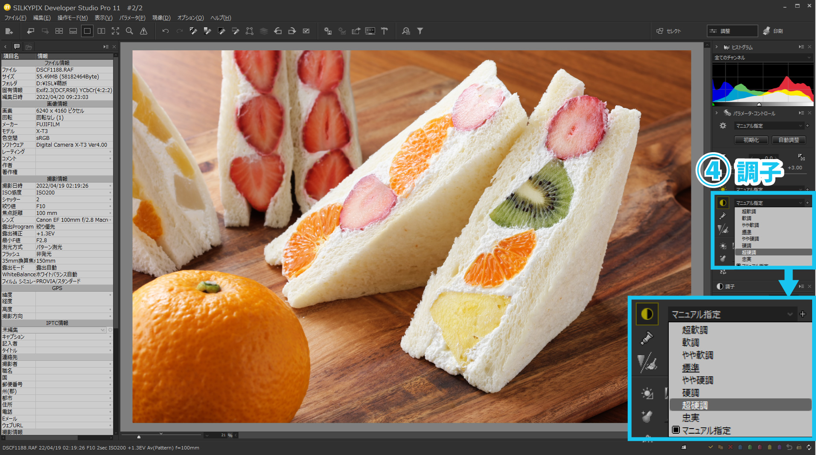
Task: Open info panel options menu icon
Action: pos(105,46)
